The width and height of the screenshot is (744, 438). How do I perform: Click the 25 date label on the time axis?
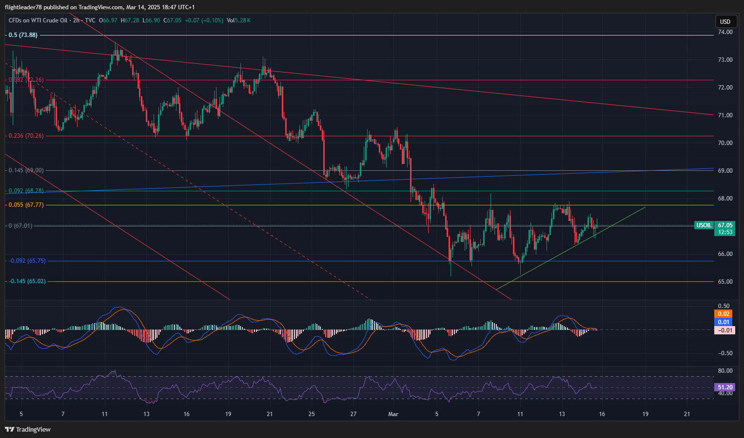click(312, 414)
